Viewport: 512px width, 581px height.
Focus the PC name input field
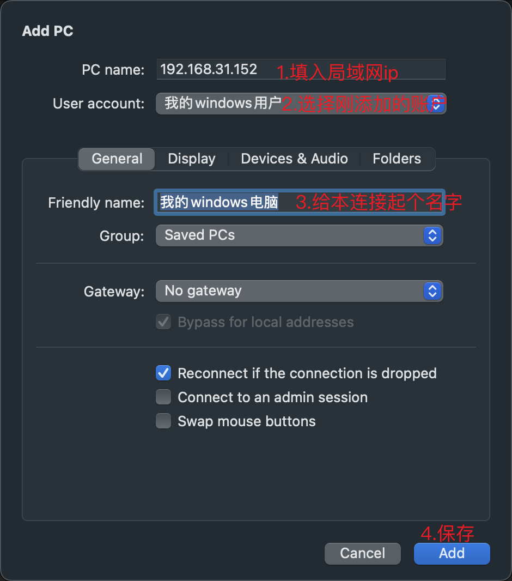click(x=301, y=70)
